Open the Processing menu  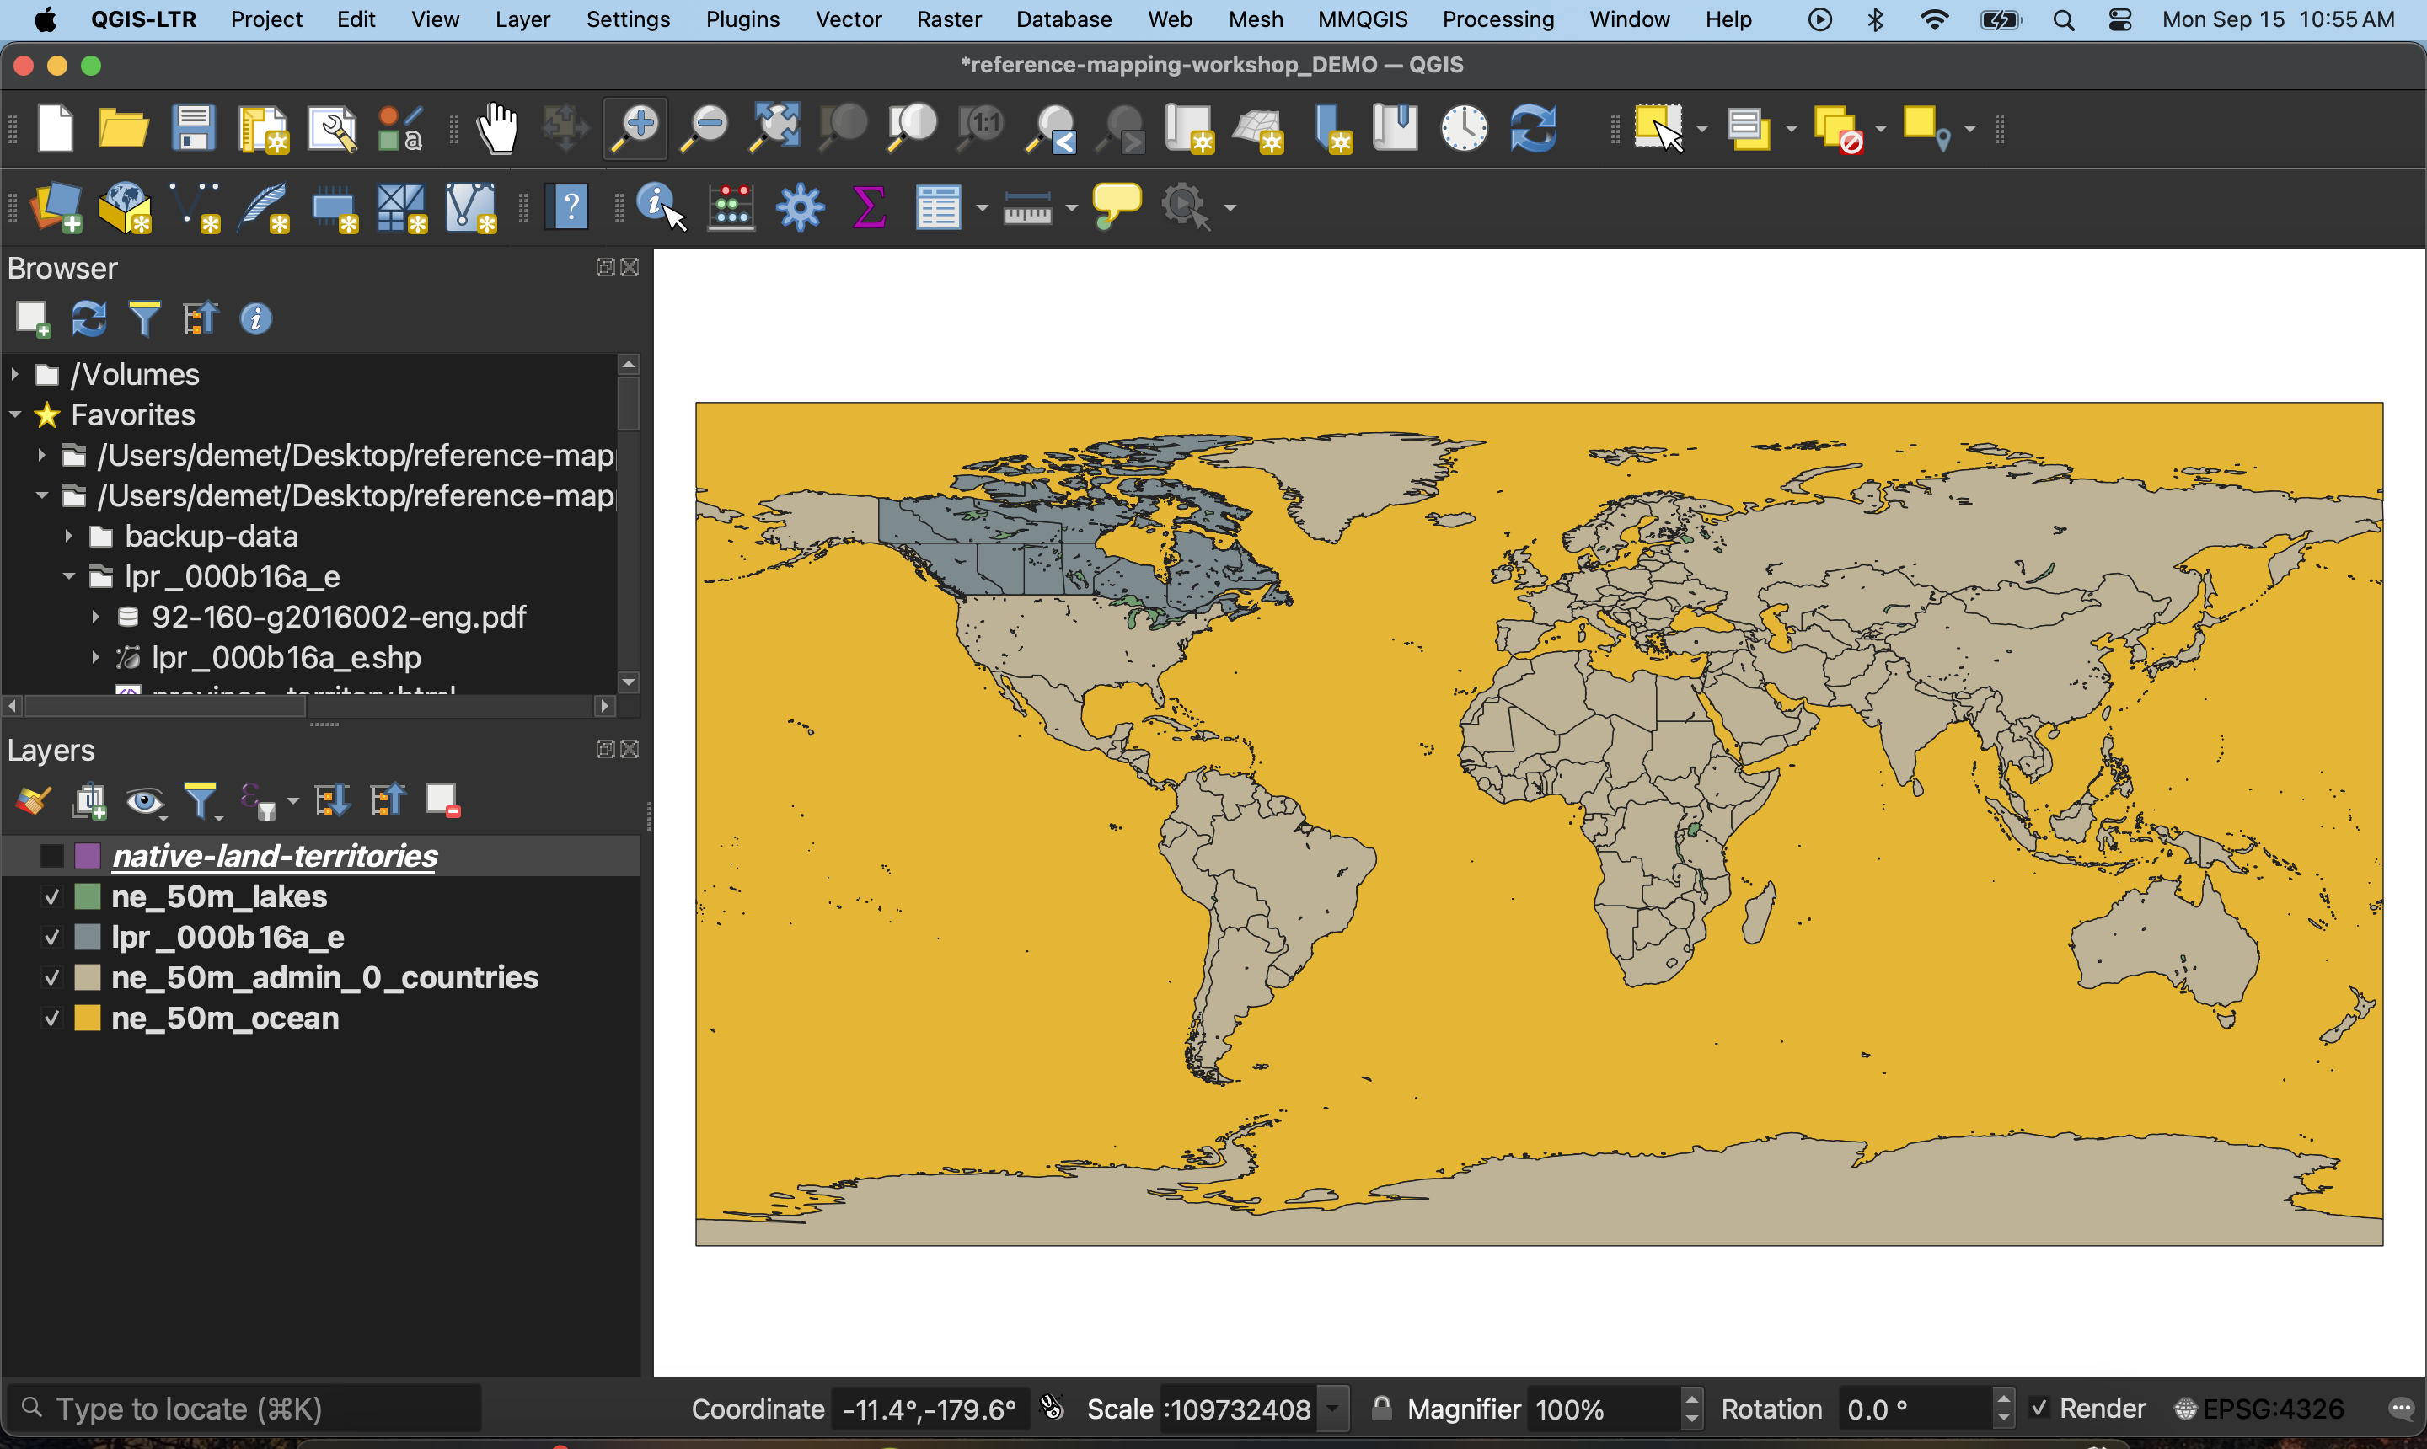tap(1497, 19)
